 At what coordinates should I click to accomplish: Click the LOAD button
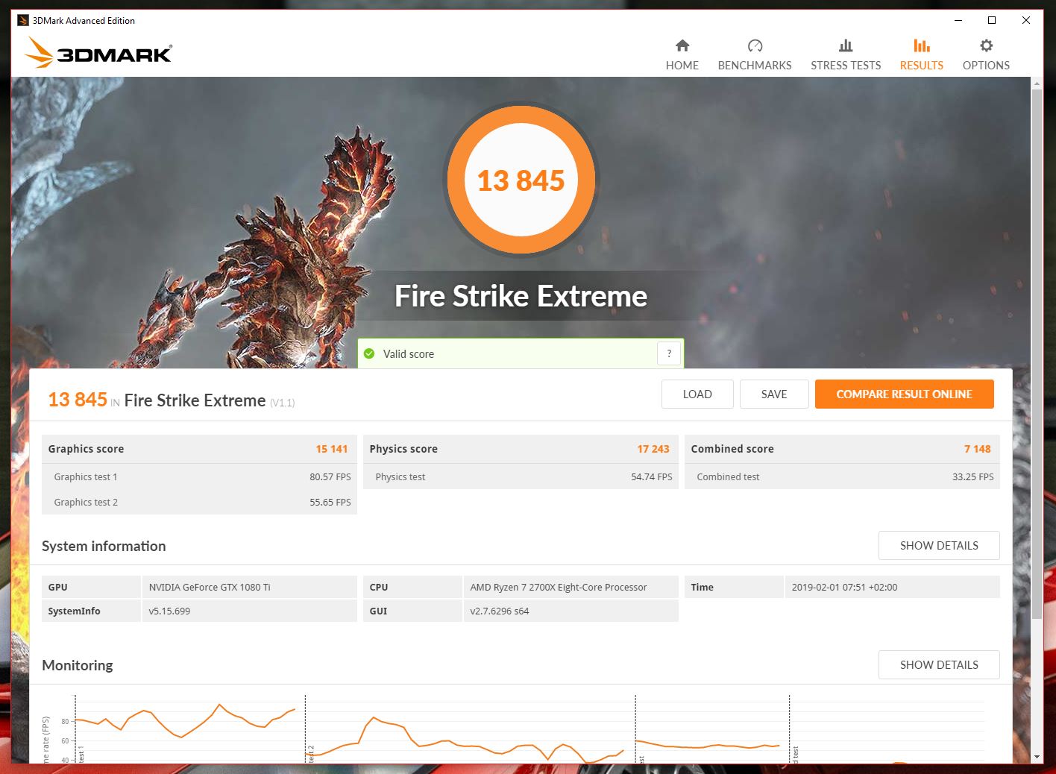coord(697,394)
